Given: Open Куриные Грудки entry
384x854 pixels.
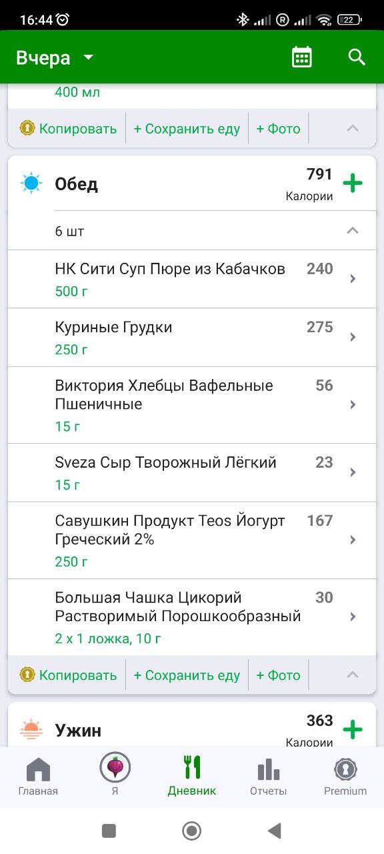Looking at the screenshot, I should coord(192,338).
